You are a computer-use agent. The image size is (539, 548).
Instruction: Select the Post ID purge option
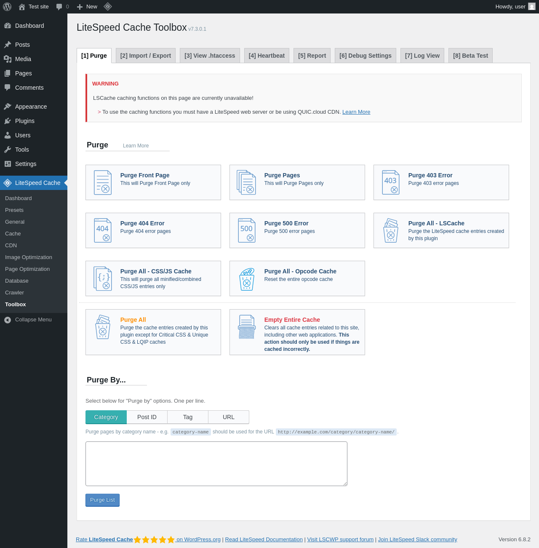click(x=147, y=417)
